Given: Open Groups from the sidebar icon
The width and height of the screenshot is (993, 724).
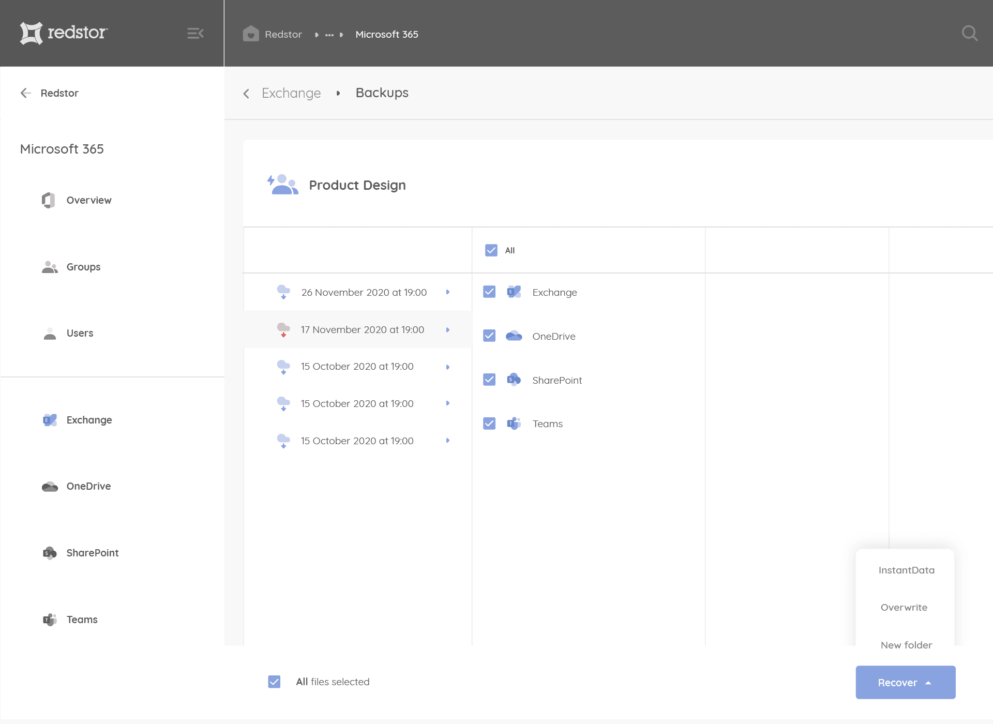Looking at the screenshot, I should (50, 267).
